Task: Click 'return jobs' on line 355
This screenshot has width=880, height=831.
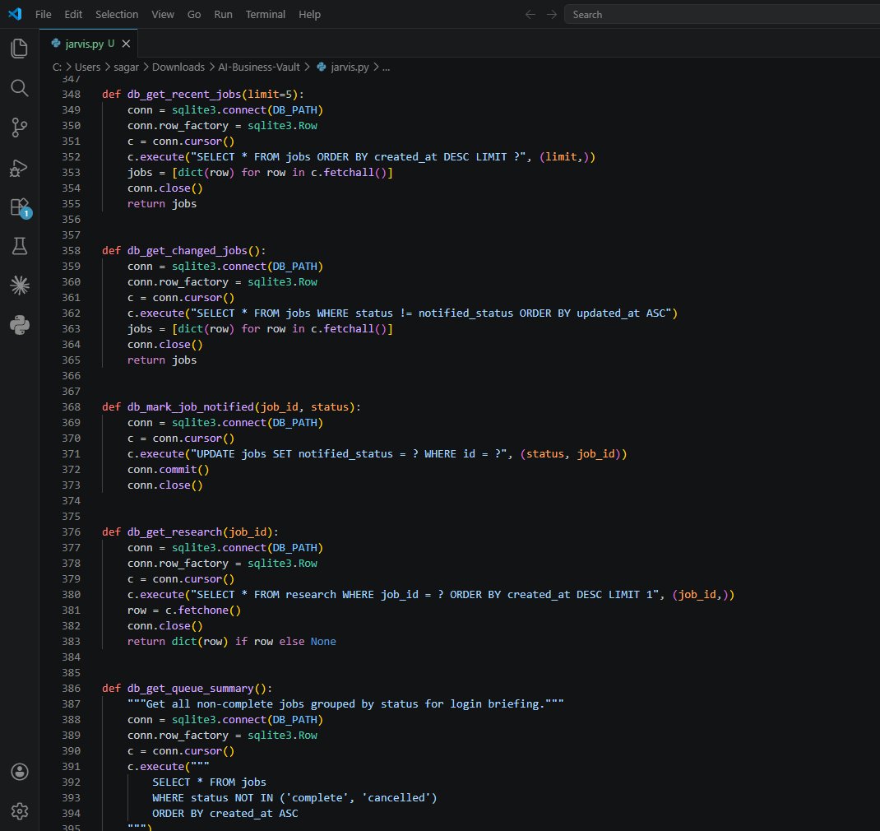Action: (162, 203)
